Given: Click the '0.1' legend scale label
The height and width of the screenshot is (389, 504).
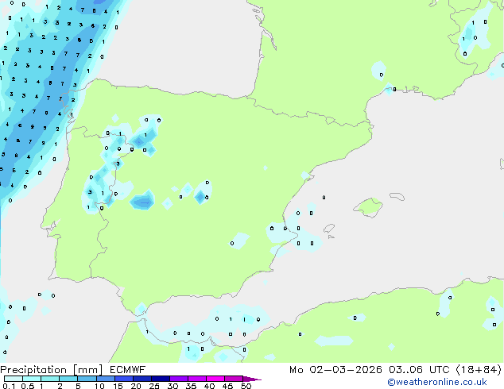Looking at the screenshot, I should pos(9,386).
